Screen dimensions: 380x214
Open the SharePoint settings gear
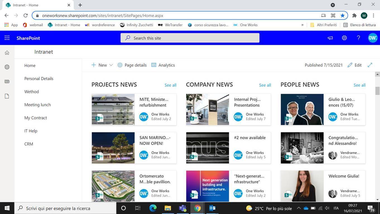[344, 38]
